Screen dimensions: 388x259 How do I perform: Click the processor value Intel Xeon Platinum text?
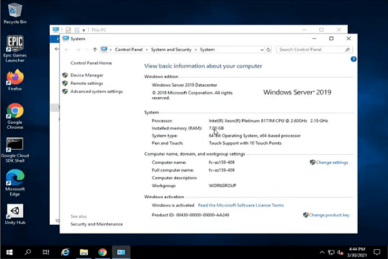[x=268, y=120]
